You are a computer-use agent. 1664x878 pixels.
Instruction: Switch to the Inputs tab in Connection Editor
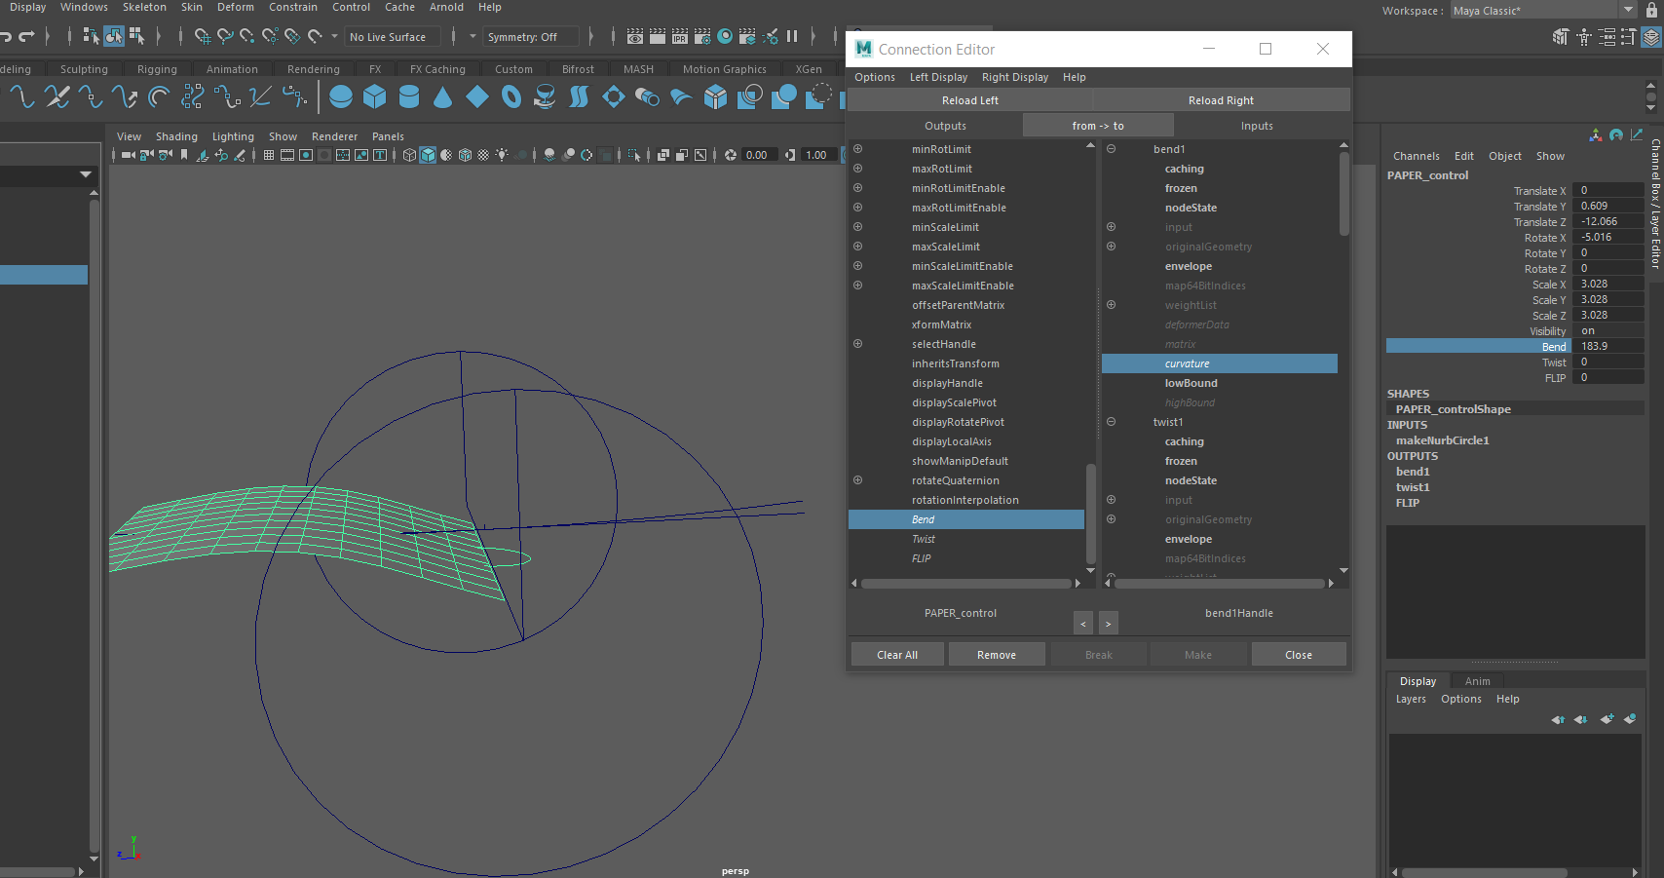1257,125
